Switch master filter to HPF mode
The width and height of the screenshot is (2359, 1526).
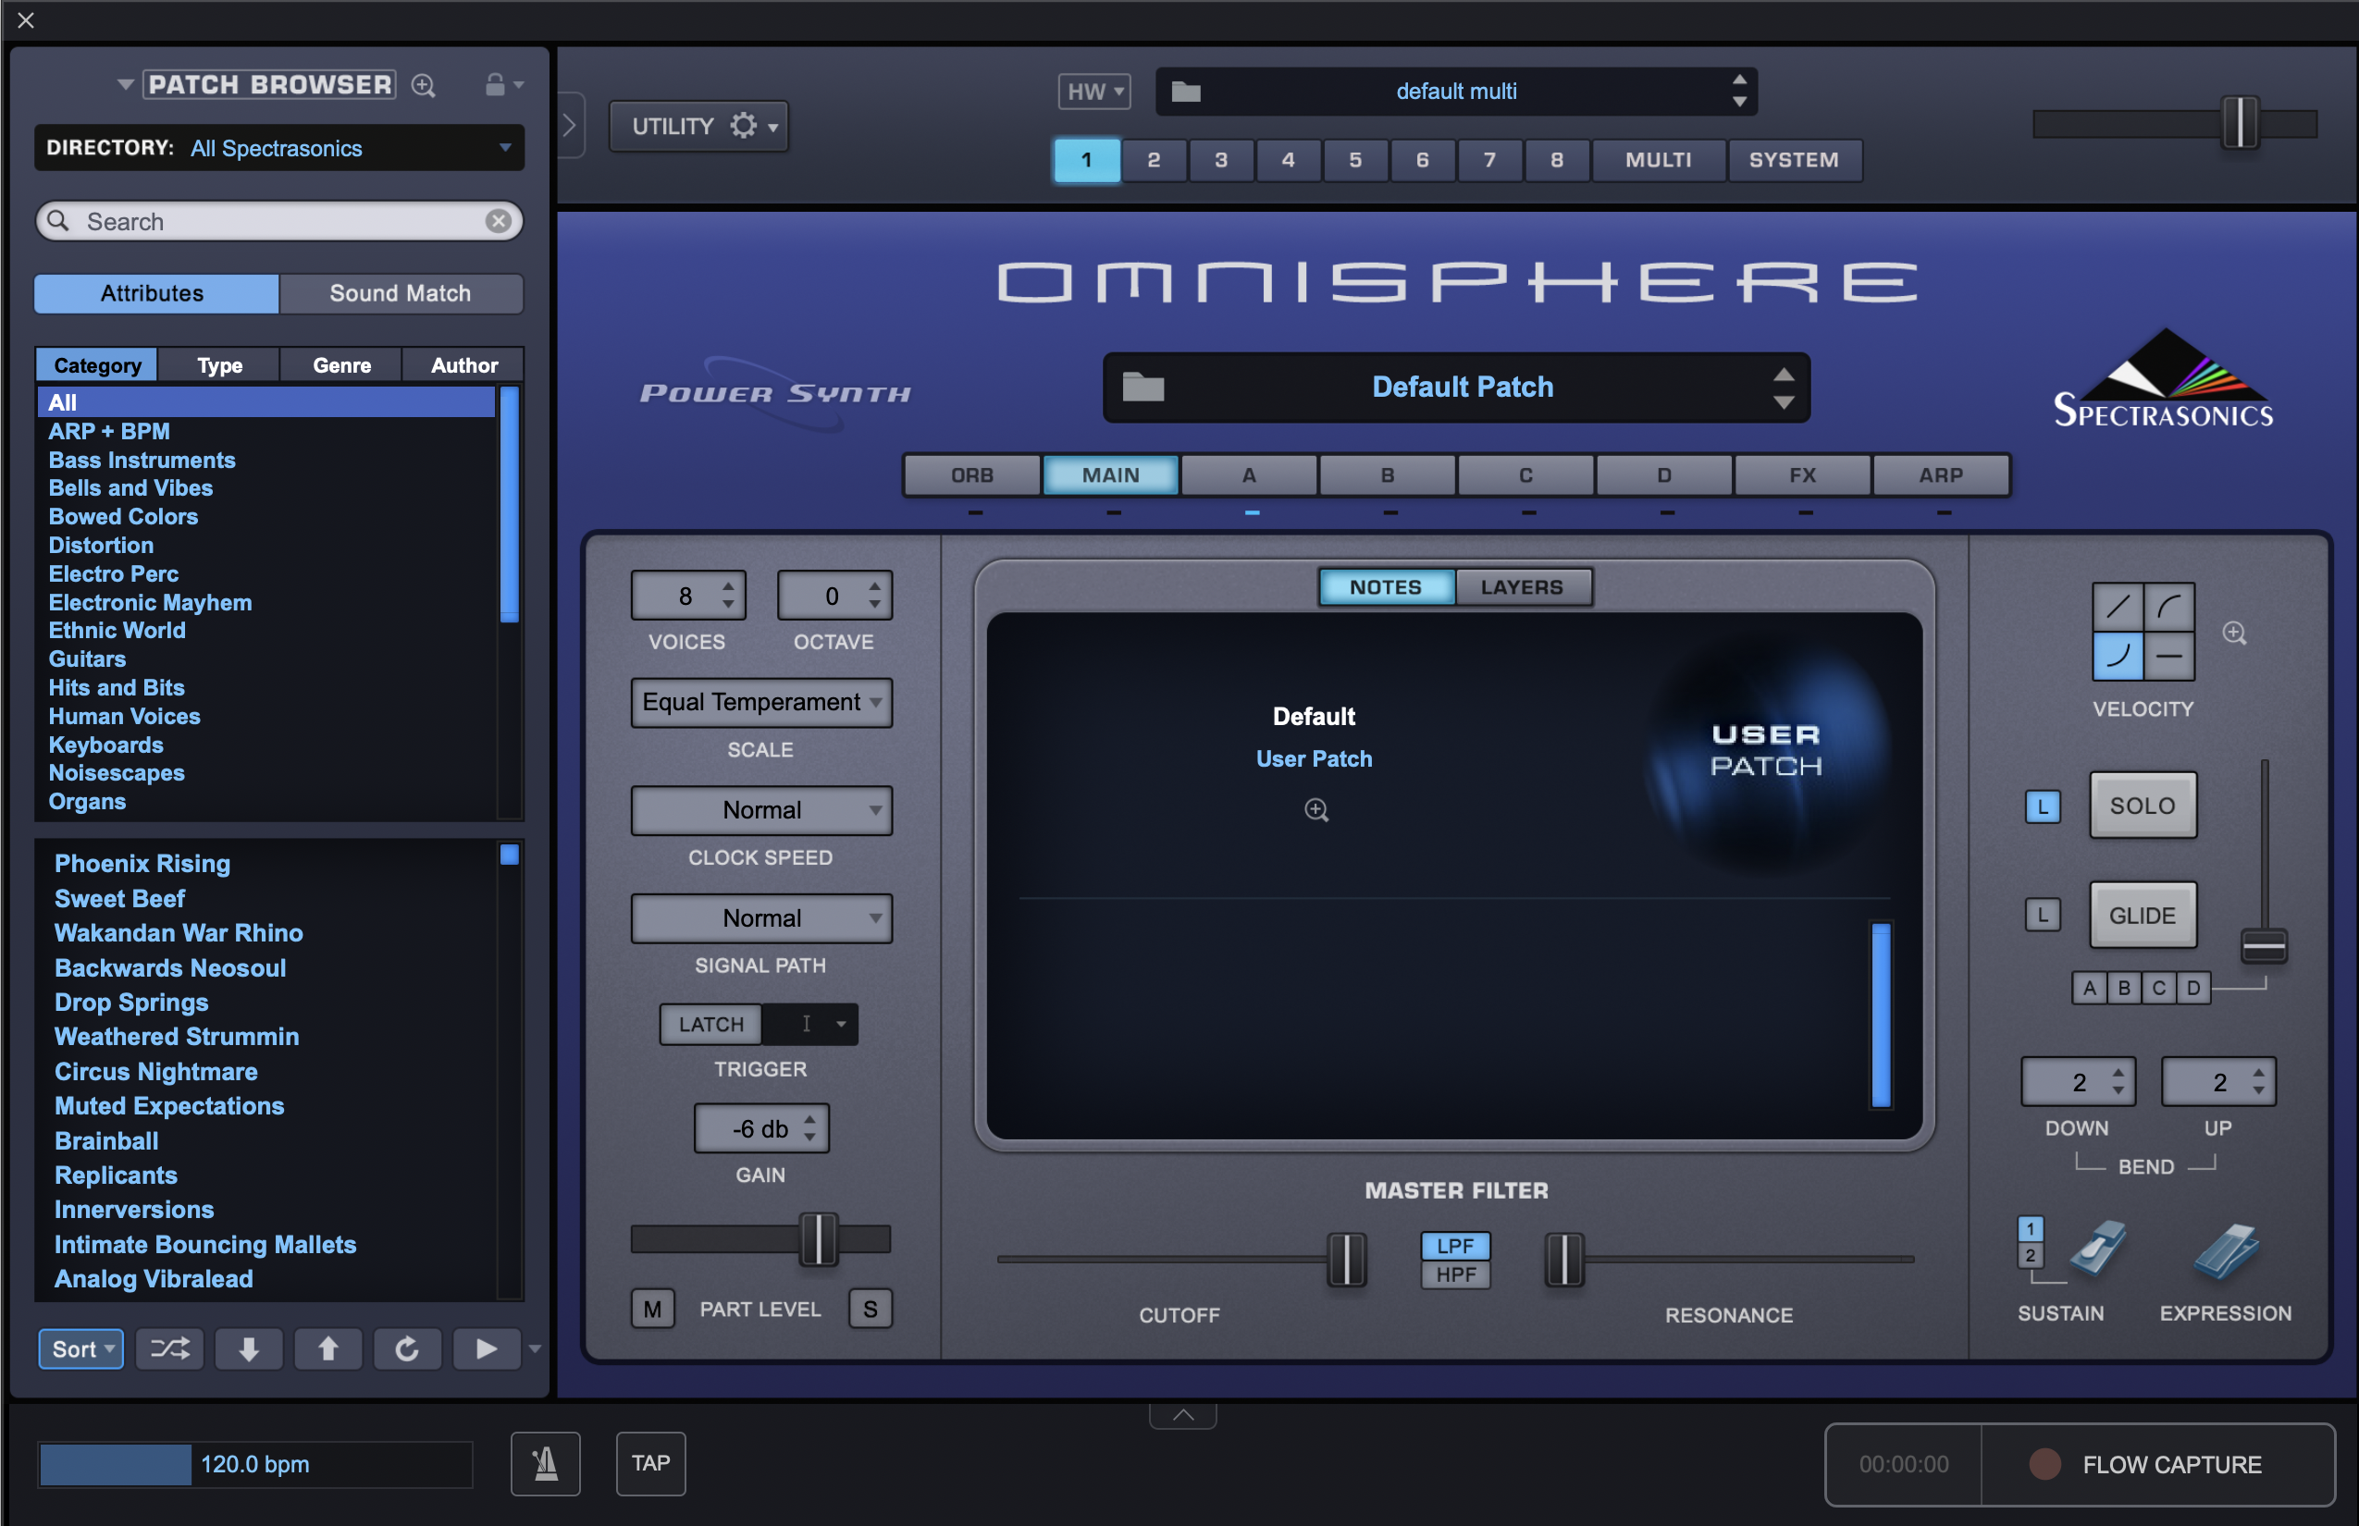[1455, 1274]
